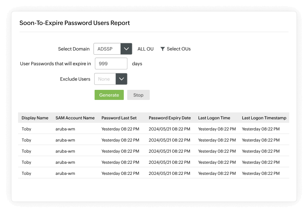
Task: Open the Select OUs chooser
Action: pos(178,49)
